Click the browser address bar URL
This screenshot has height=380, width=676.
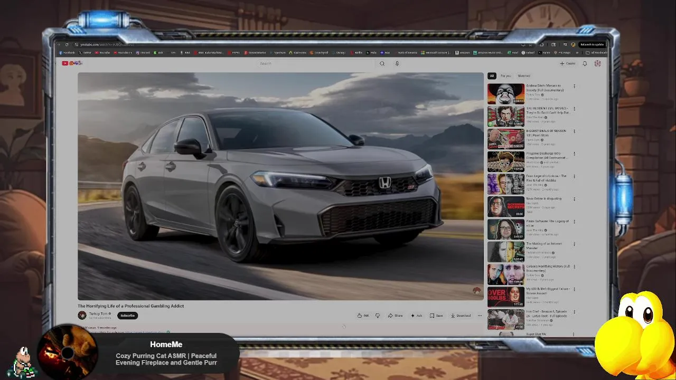click(x=107, y=45)
